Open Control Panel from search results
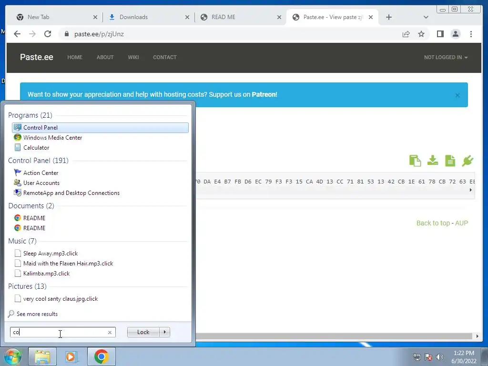The image size is (488, 366). click(x=100, y=128)
